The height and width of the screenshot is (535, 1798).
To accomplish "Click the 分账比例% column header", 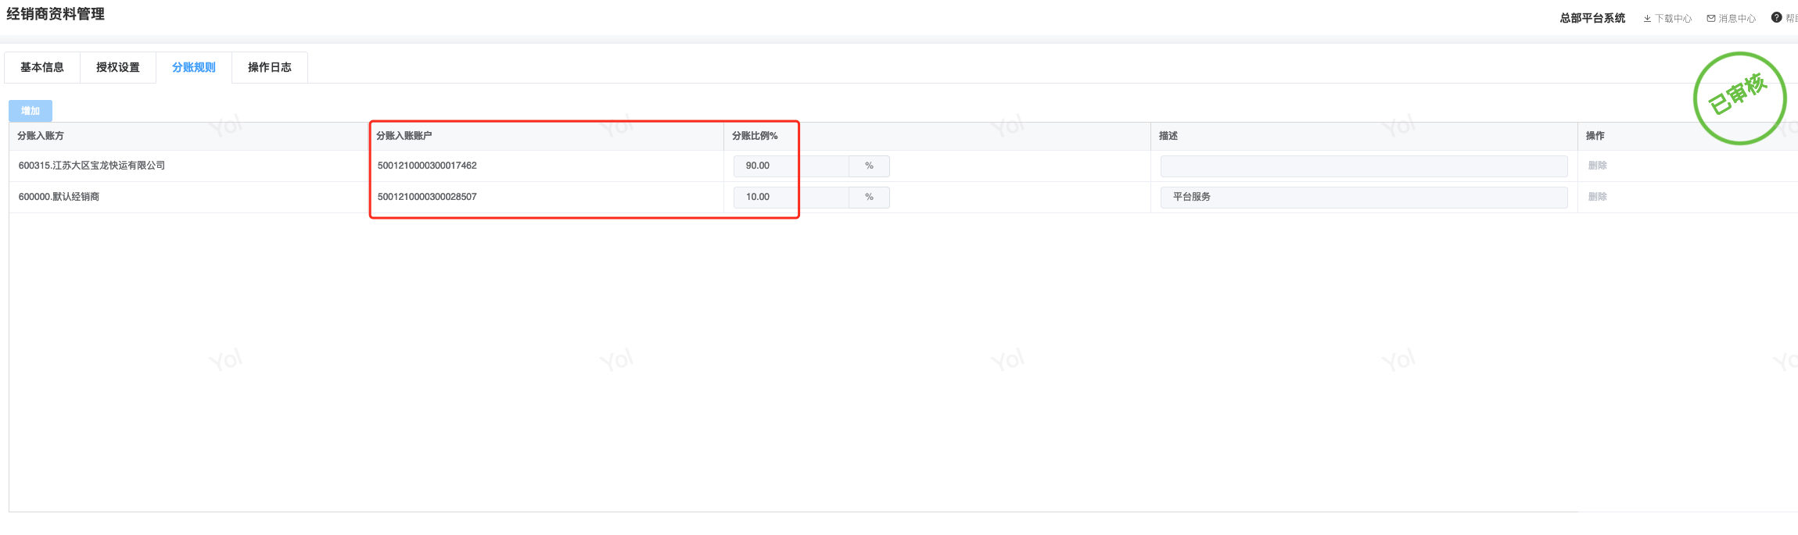I will pos(755,136).
